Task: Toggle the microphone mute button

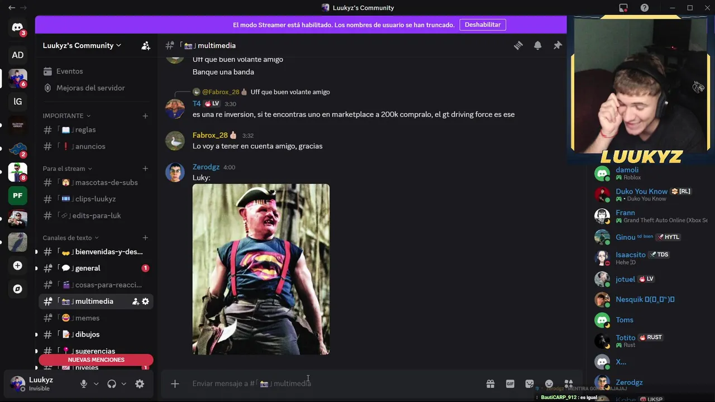Action: pos(84,384)
